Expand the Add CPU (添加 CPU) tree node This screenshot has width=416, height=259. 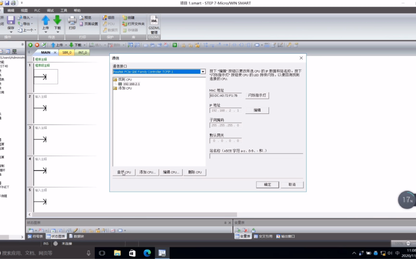pos(115,88)
